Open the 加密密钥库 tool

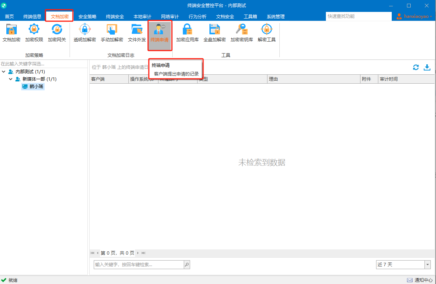click(x=242, y=33)
